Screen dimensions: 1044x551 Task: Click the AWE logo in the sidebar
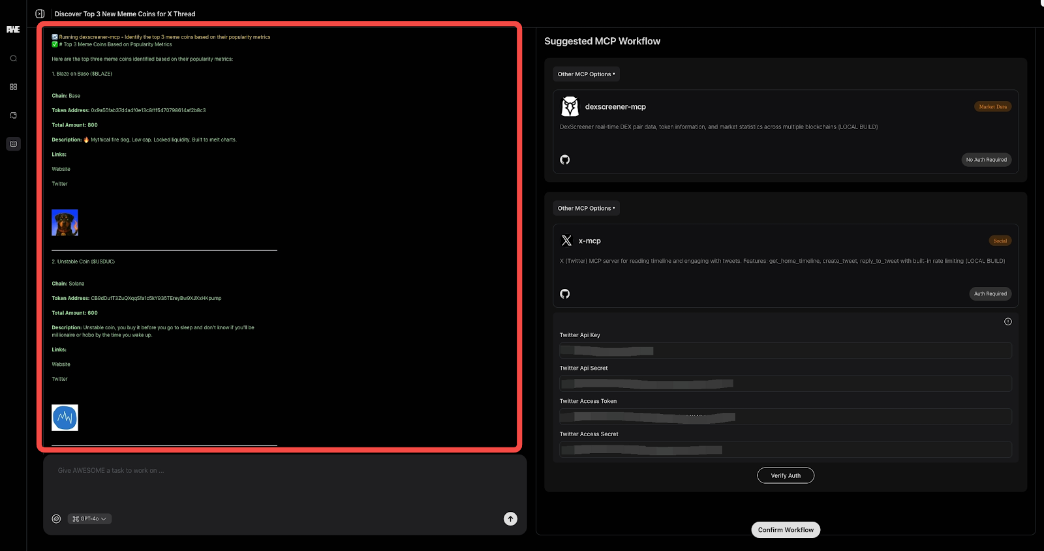point(13,29)
